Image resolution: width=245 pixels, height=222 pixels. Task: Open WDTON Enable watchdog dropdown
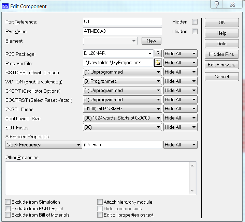pyautogui.click(x=122, y=81)
